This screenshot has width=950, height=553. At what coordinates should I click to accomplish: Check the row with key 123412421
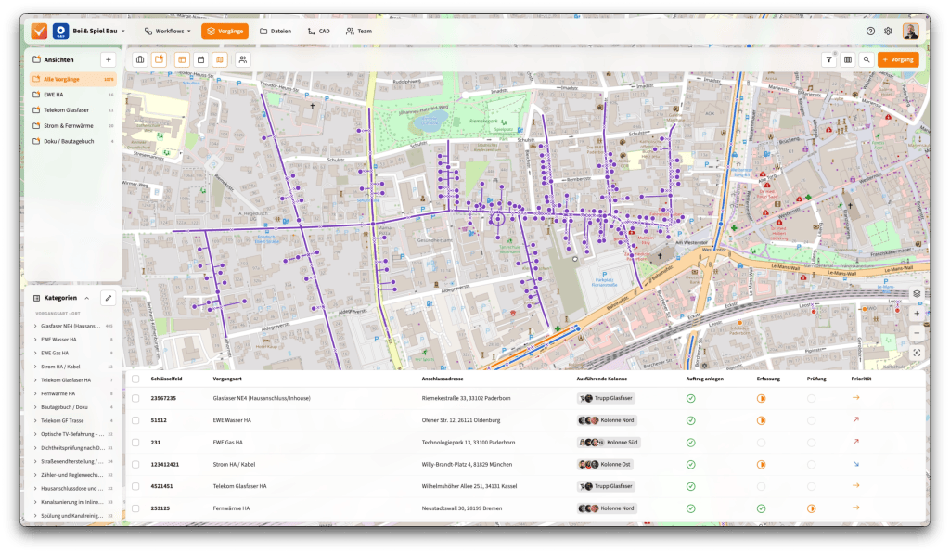click(135, 465)
